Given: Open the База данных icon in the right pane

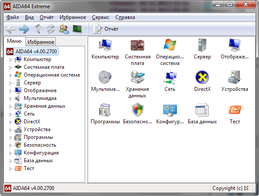Looking at the screenshot, I should click(202, 111).
